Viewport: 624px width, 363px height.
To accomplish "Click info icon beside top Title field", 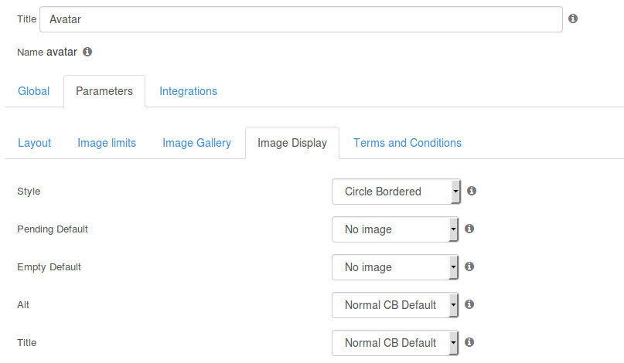I will (573, 19).
